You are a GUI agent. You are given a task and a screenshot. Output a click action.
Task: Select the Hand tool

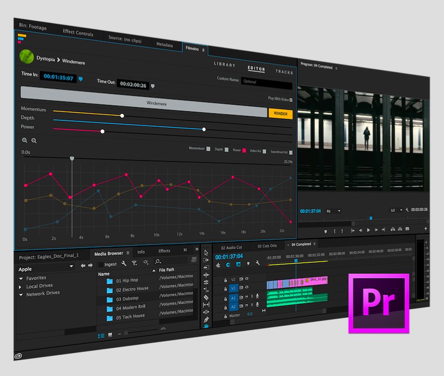[x=206, y=326]
